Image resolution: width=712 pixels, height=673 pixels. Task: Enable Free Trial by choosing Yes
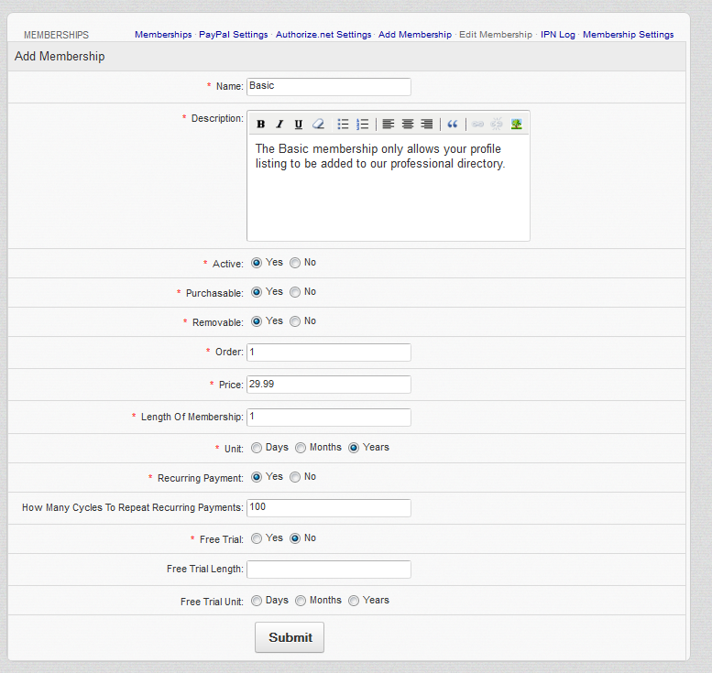tap(257, 538)
